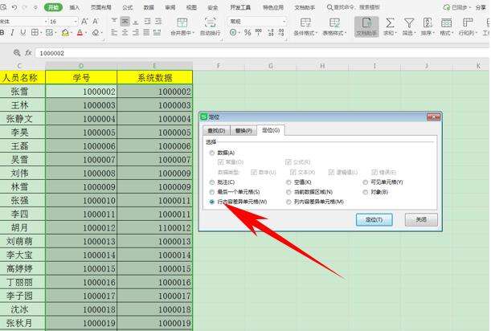Viewport: 491px width, 331px height.
Task: Click the Undo arrow icon
Action: point(14,7)
